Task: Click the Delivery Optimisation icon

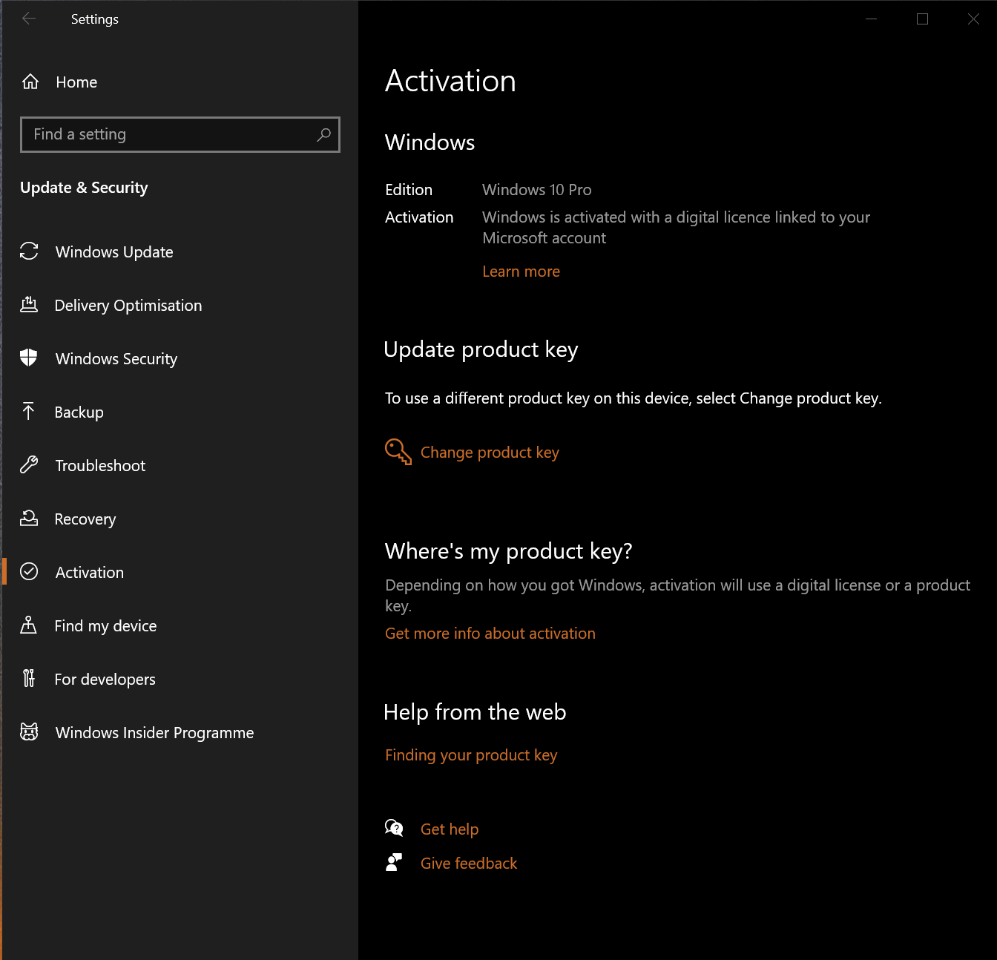Action: pyautogui.click(x=29, y=305)
